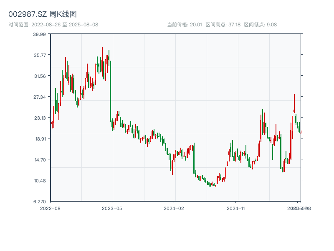Select the 2023-05 x-axis date label
This screenshot has height=251, width=334.
click(x=112, y=208)
